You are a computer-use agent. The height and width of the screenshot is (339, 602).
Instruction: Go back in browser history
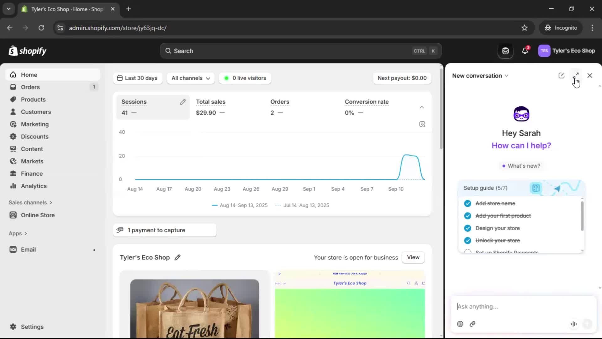10,28
